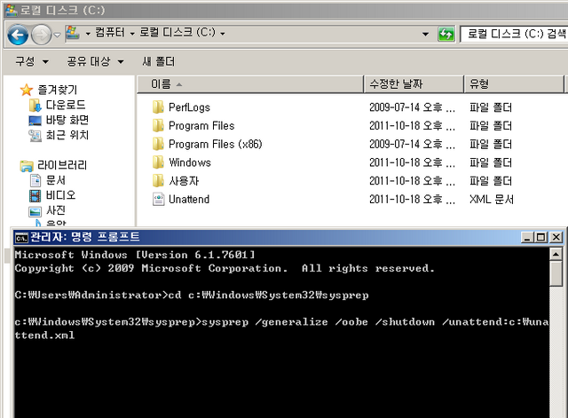The image size is (568, 418).
Task: Click the XML 문서 type cell
Action: click(x=491, y=199)
